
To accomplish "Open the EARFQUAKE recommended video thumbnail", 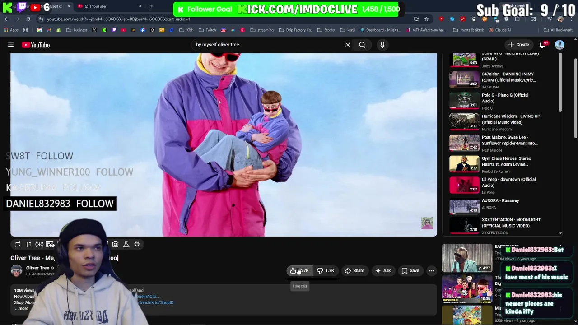I will tap(467, 258).
